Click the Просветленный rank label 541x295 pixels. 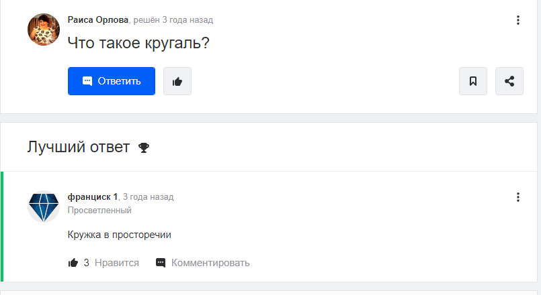99,210
